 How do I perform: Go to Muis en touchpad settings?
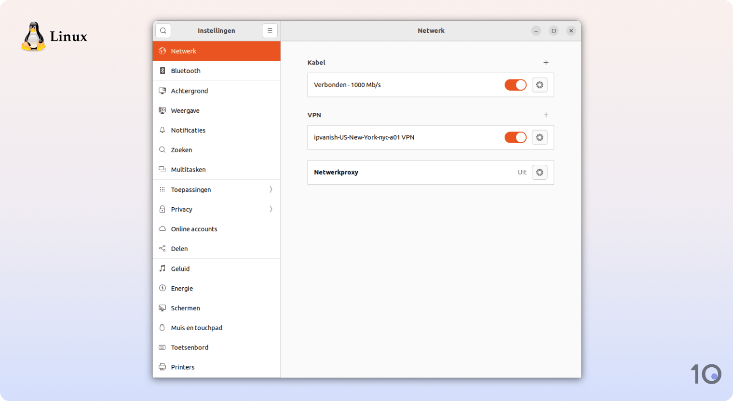coord(217,328)
